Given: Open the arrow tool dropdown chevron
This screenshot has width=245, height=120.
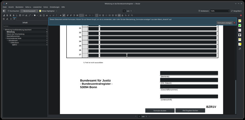Looking at the screenshot, I should [x=32, y=15].
